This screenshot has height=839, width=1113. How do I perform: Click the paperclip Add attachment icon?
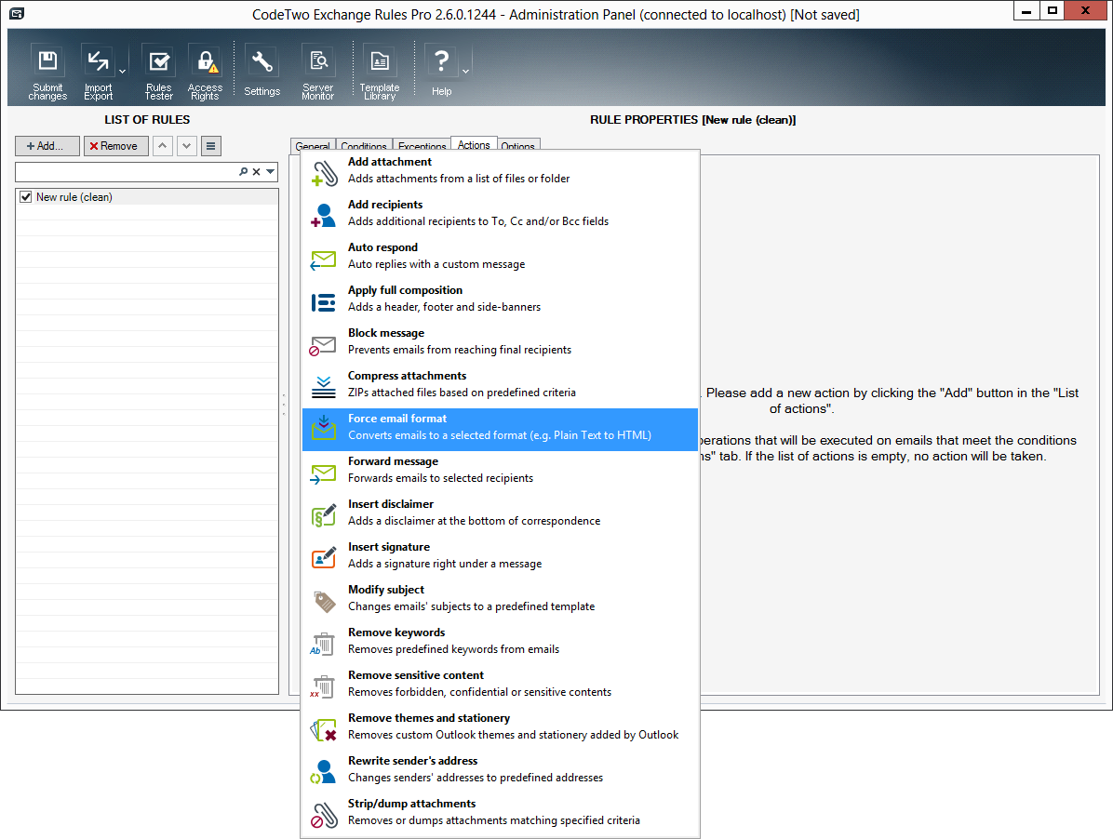(324, 173)
